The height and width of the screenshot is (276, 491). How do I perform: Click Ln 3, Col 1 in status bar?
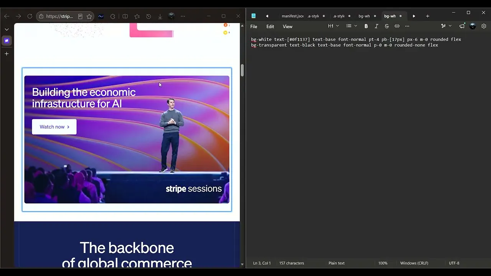click(x=262, y=263)
